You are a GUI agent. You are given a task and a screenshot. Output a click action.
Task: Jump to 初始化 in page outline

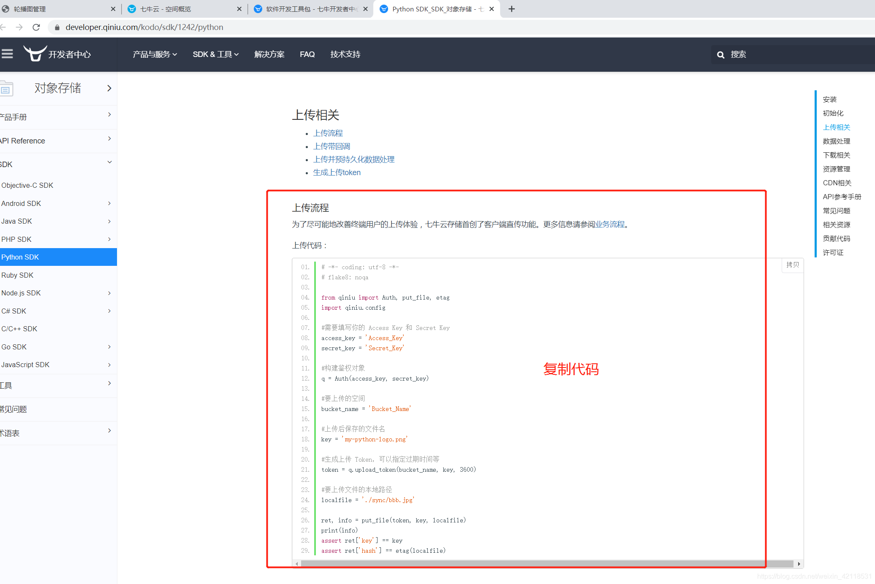(833, 114)
